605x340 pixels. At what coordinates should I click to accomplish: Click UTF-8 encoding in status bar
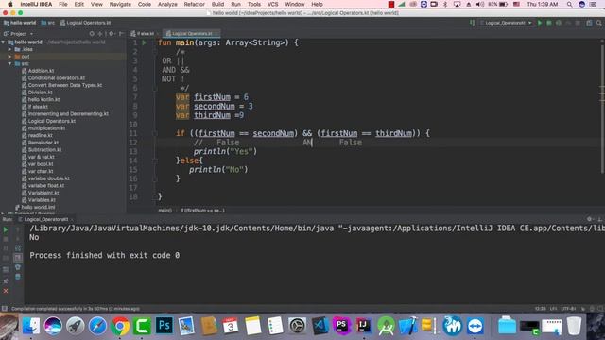pyautogui.click(x=568, y=309)
